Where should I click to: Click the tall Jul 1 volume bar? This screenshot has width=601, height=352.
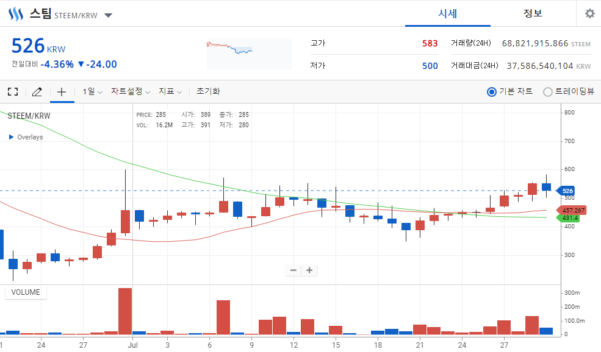coord(125,311)
